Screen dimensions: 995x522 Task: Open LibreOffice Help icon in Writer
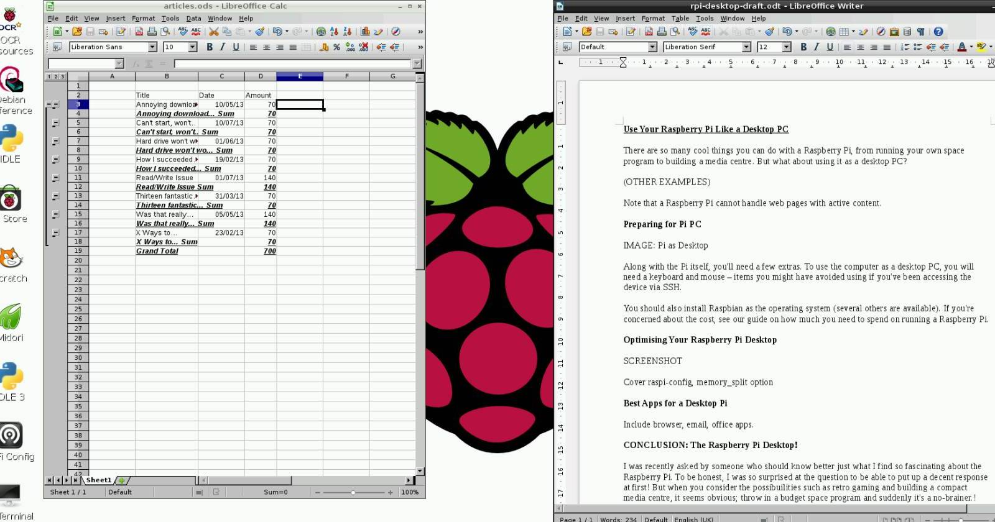(938, 31)
